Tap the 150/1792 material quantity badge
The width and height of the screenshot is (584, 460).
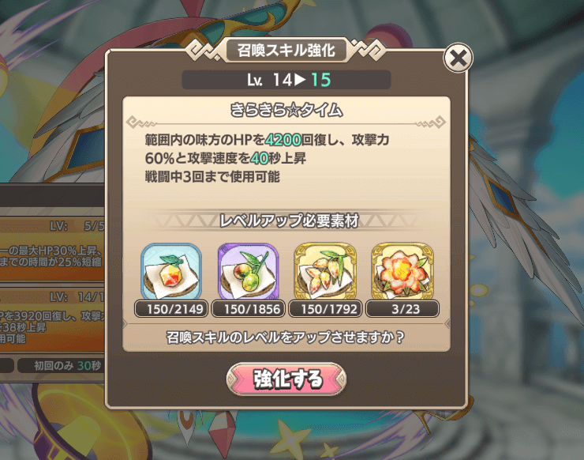[x=325, y=309]
